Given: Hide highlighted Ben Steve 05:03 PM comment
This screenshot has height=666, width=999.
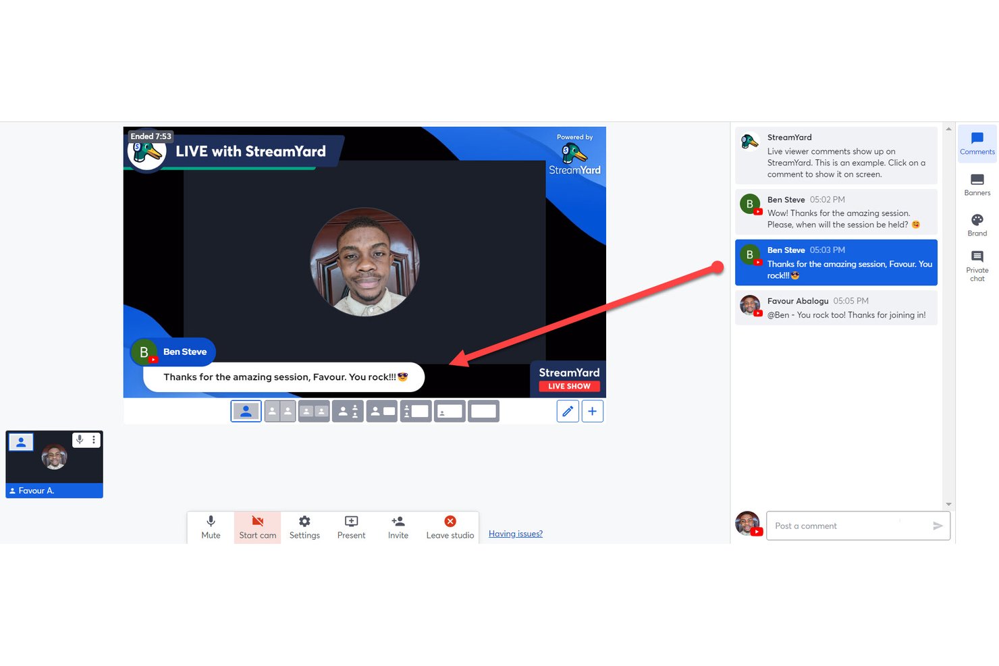Looking at the screenshot, I should click(x=836, y=262).
